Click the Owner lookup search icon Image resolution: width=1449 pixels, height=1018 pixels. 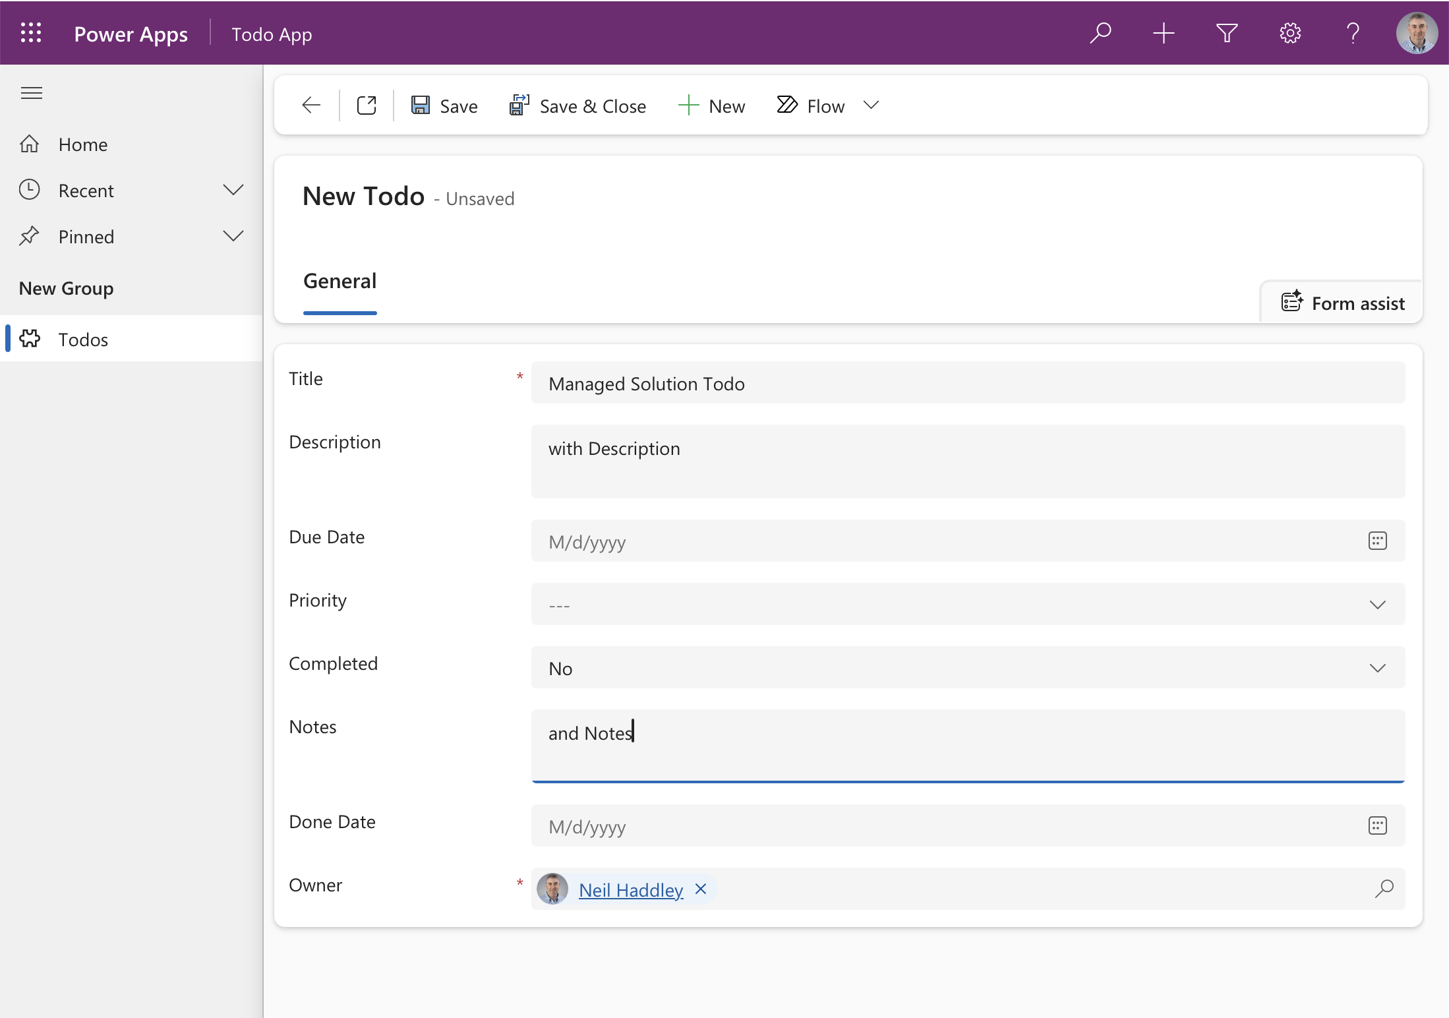(x=1384, y=889)
